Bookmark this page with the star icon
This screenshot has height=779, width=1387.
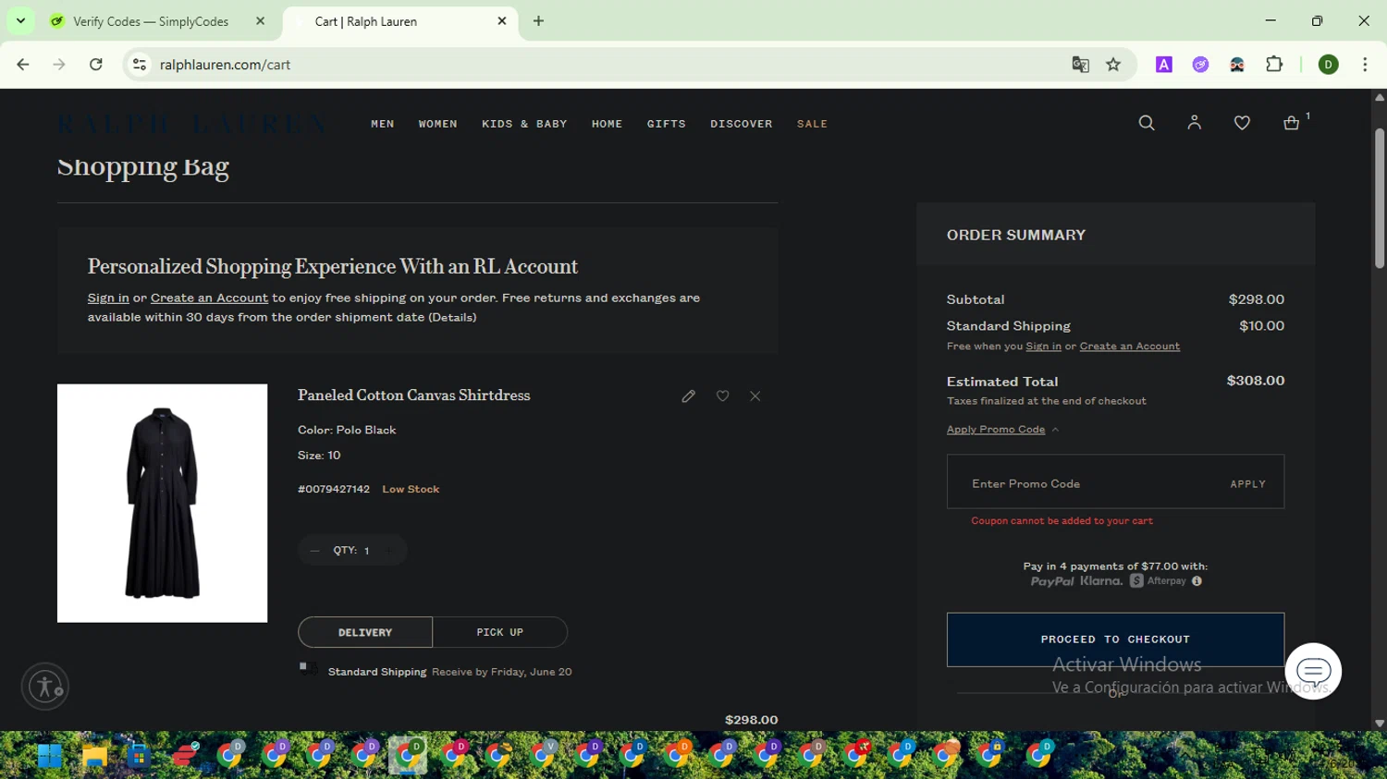1113,65
